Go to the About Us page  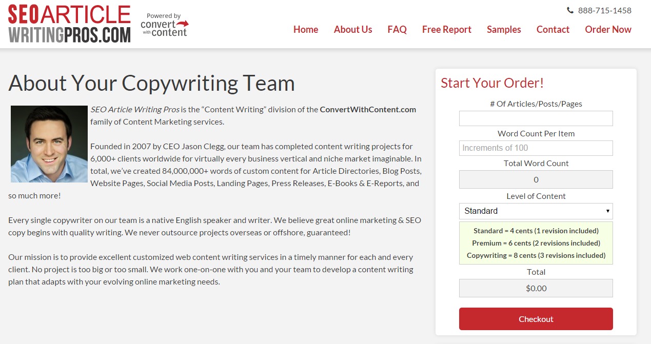[353, 30]
